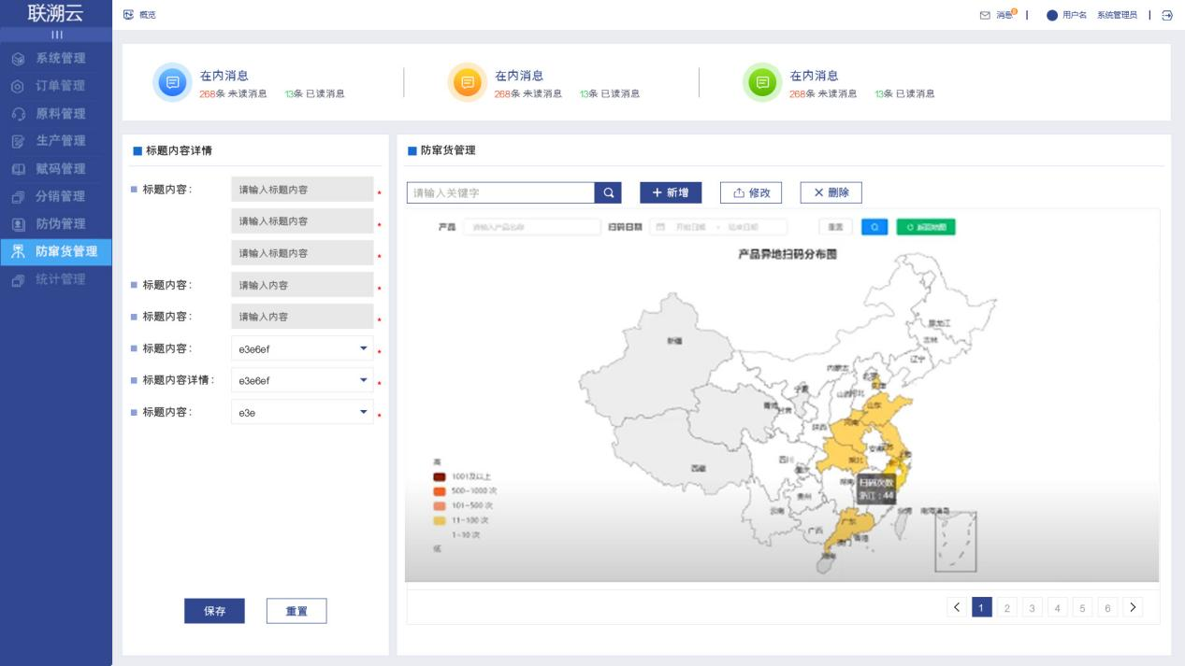1185x666 pixels.
Task: Open the 扫码日期 date range picker
Action: pyautogui.click(x=718, y=227)
